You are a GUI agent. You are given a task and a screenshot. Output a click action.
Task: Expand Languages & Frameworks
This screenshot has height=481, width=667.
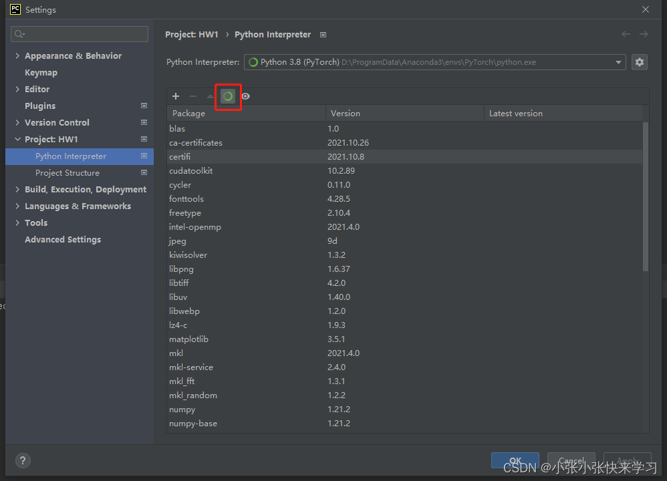pyautogui.click(x=17, y=206)
